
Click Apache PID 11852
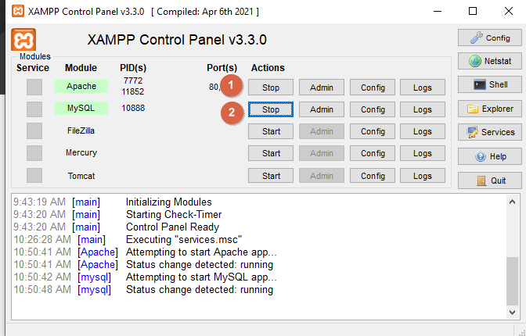133,91
